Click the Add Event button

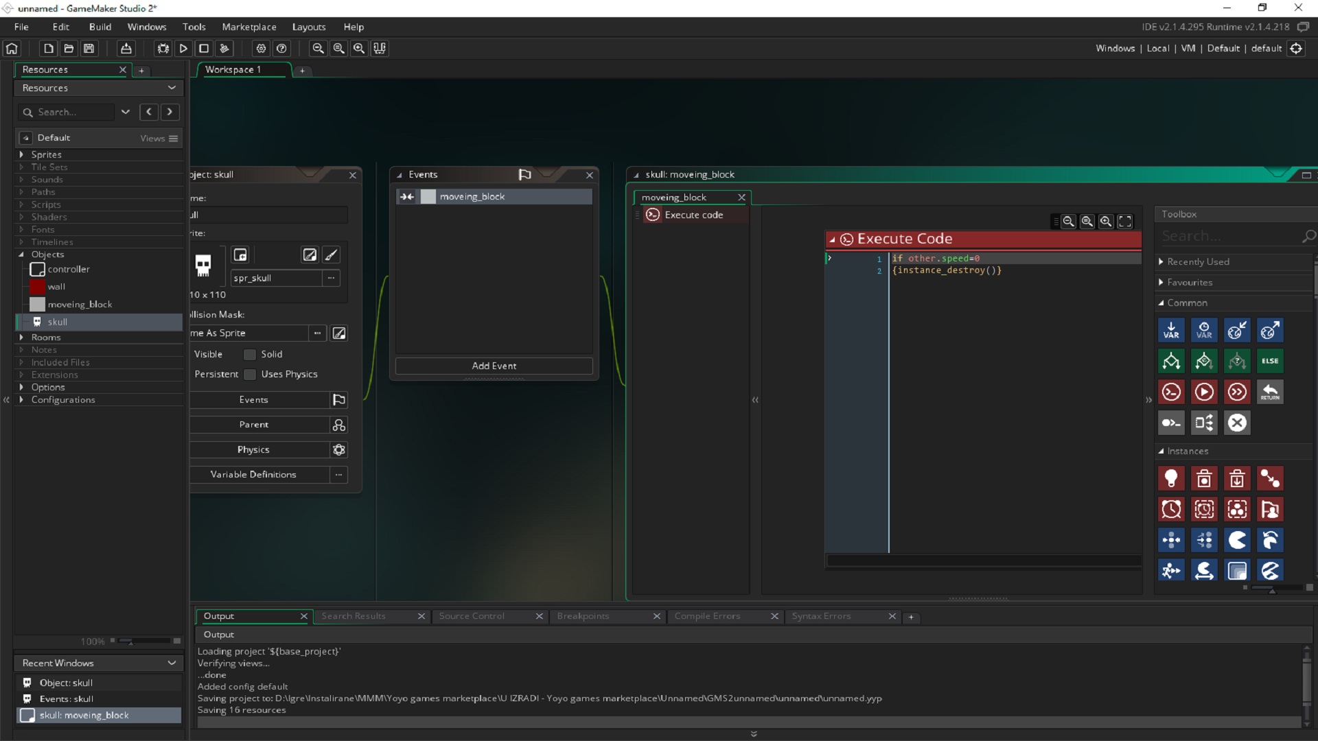click(494, 366)
